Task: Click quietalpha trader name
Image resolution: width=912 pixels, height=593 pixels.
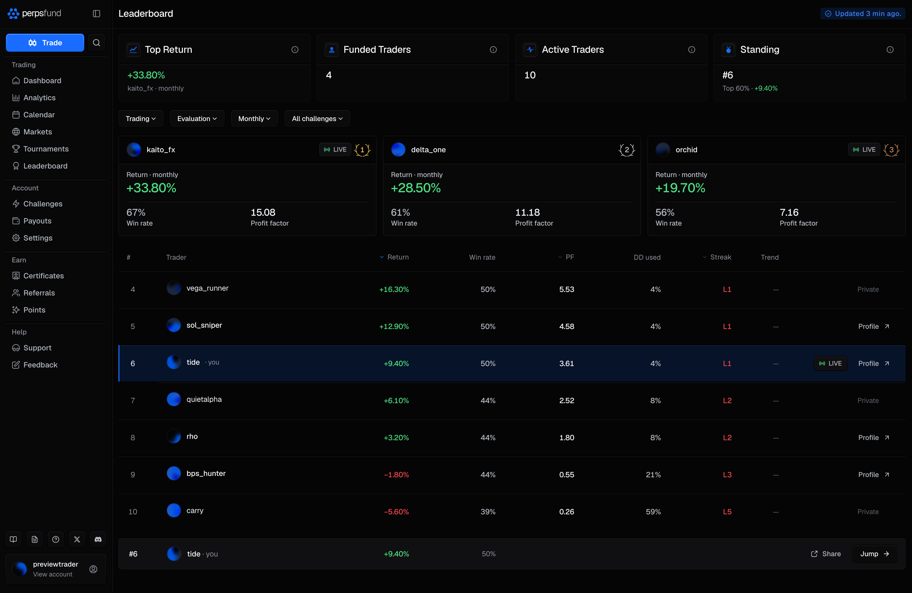Action: (x=204, y=399)
